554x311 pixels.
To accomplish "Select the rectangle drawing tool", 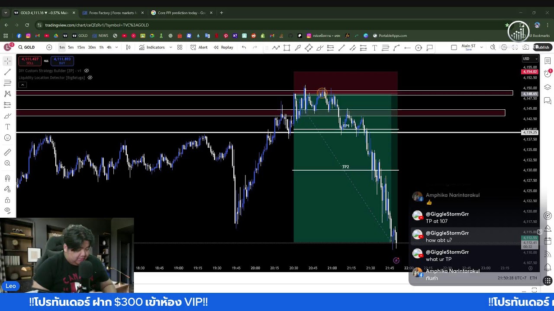I will coord(287,48).
